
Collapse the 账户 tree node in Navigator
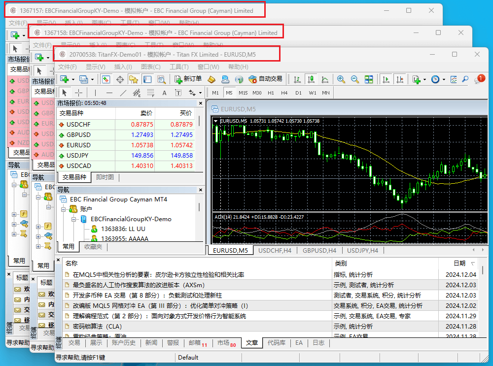click(x=63, y=209)
